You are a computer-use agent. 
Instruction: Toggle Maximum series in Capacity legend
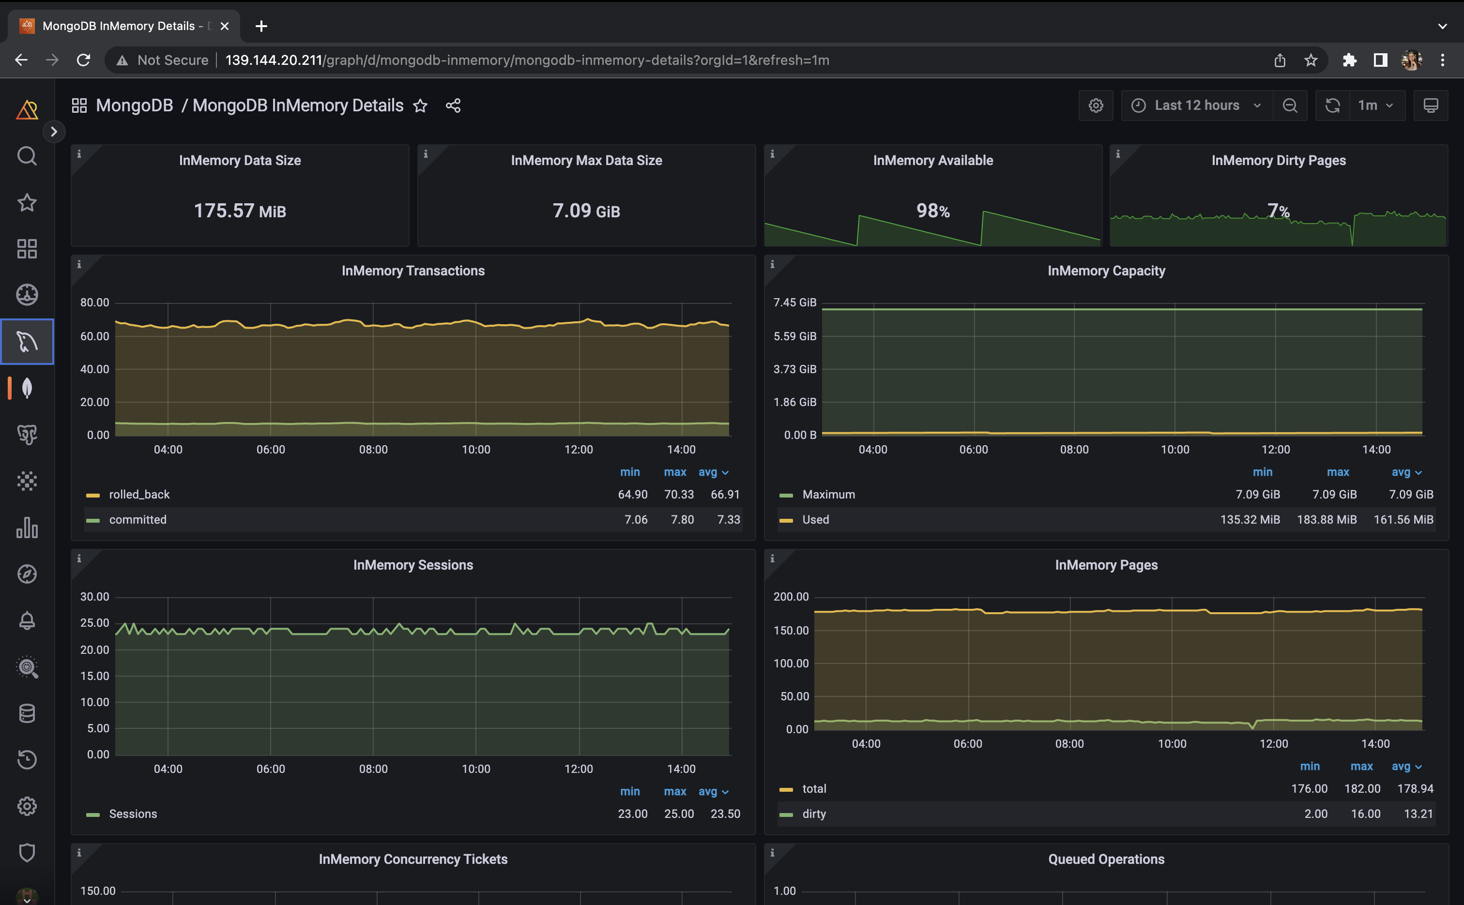(829, 495)
